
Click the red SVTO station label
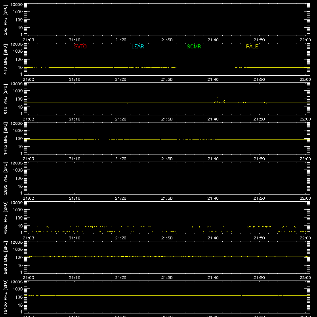(80, 46)
